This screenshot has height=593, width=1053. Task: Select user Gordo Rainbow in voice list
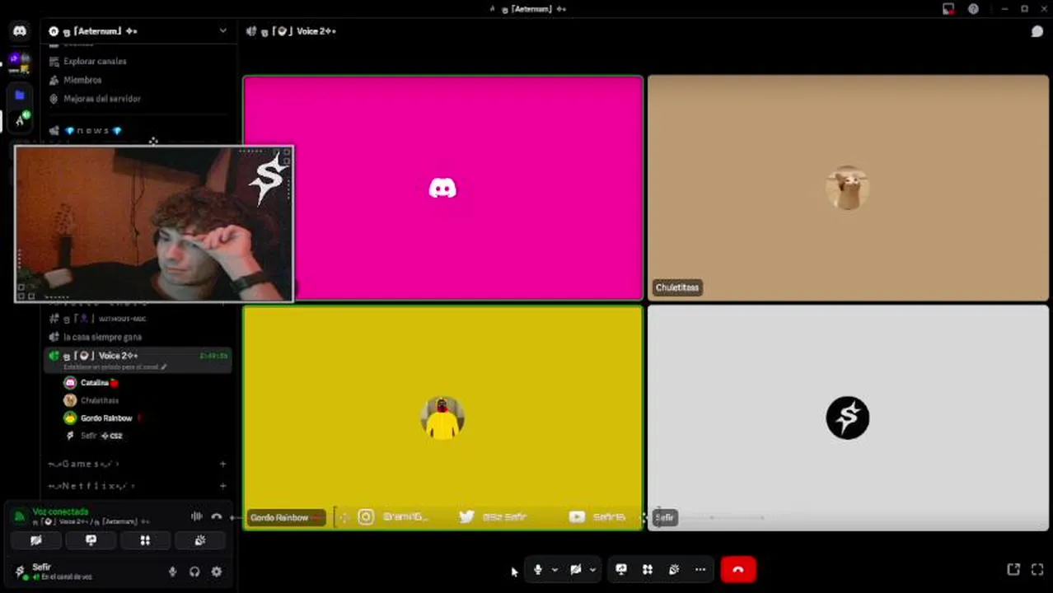point(106,418)
